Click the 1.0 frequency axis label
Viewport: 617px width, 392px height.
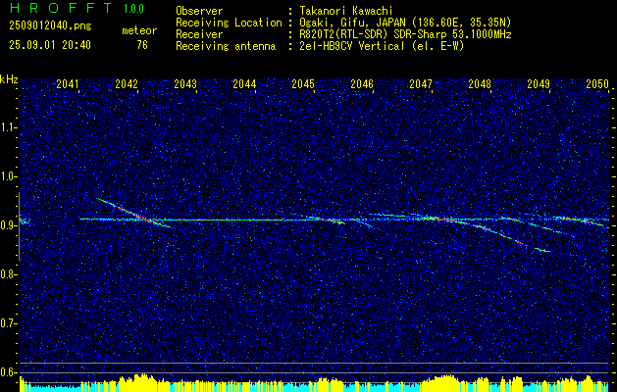point(9,176)
